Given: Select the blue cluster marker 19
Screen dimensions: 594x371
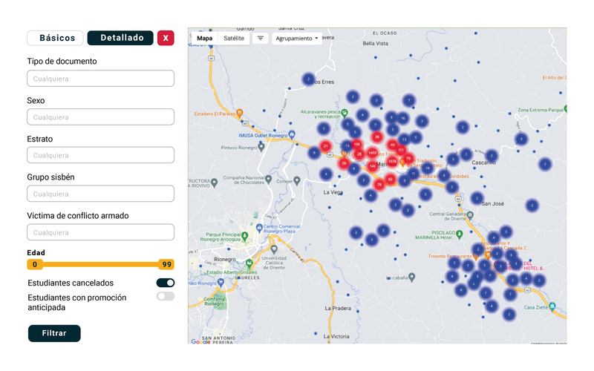Looking at the screenshot, I should click(x=428, y=168).
